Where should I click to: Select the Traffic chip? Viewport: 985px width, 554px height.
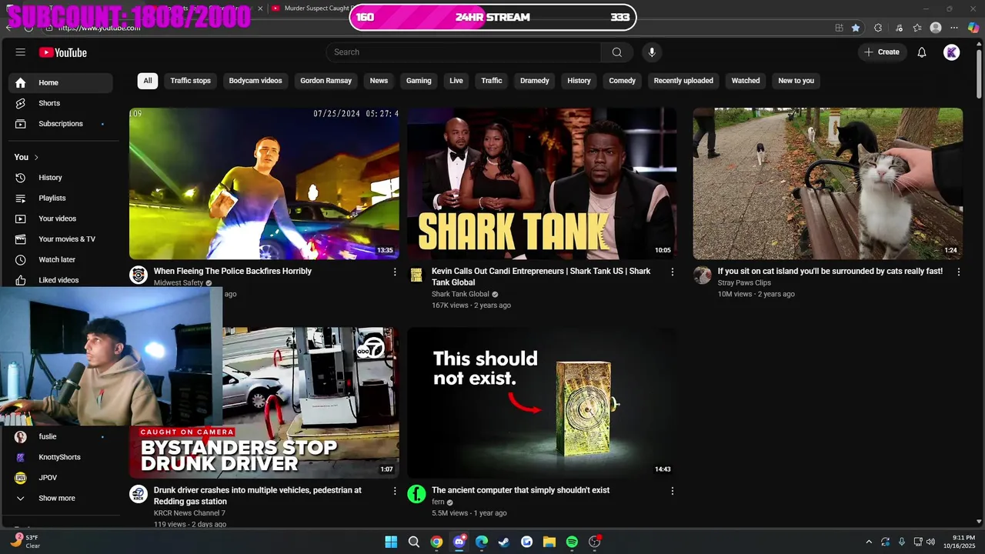pyautogui.click(x=492, y=81)
